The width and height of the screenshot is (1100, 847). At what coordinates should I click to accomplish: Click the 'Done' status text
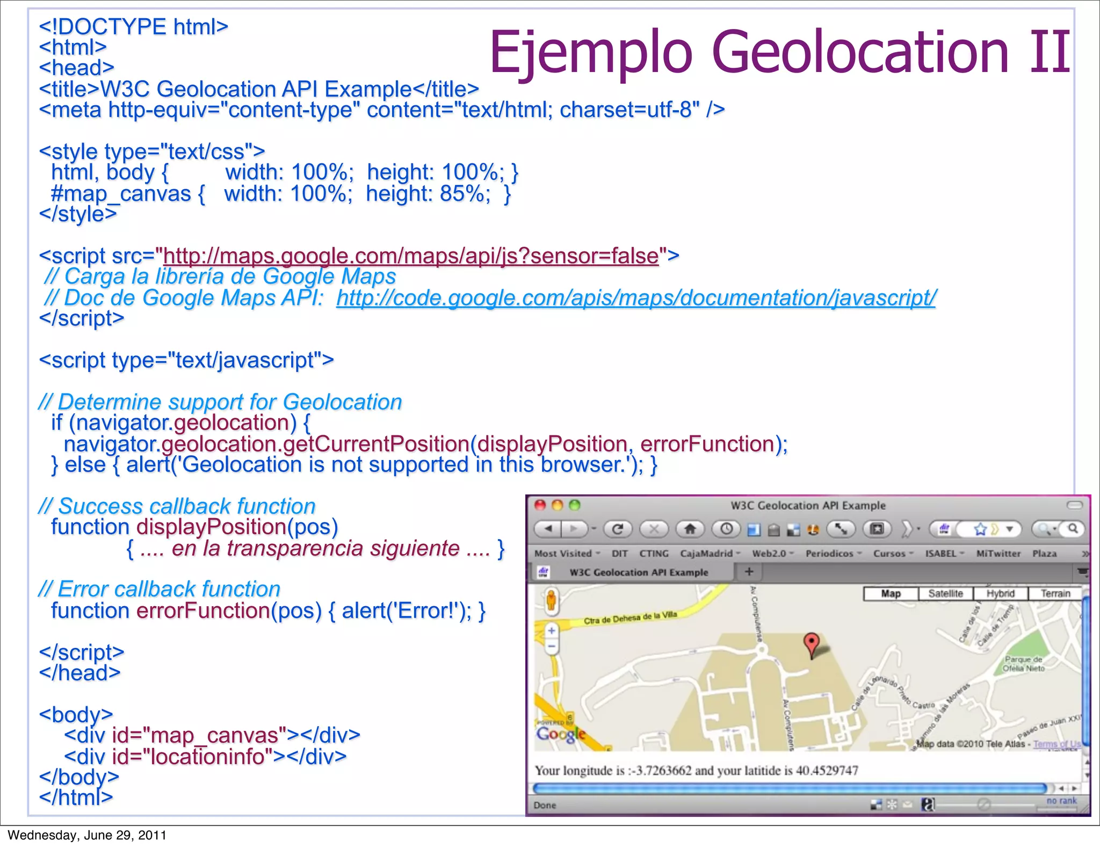click(x=545, y=805)
